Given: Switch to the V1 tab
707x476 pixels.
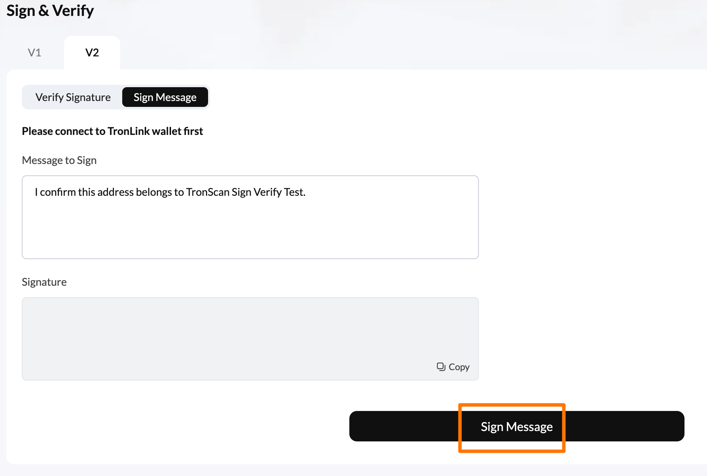Looking at the screenshot, I should pyautogui.click(x=35, y=53).
